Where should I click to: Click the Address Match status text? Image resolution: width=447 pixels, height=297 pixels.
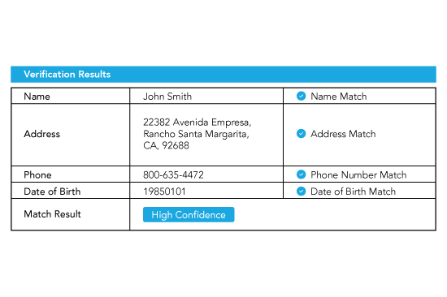(x=343, y=134)
